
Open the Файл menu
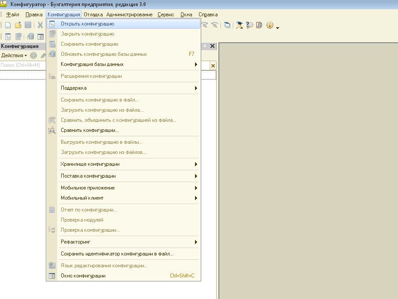click(13, 15)
